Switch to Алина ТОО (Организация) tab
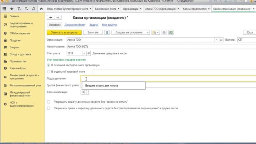The height and width of the screenshot is (144, 256). 161,9
